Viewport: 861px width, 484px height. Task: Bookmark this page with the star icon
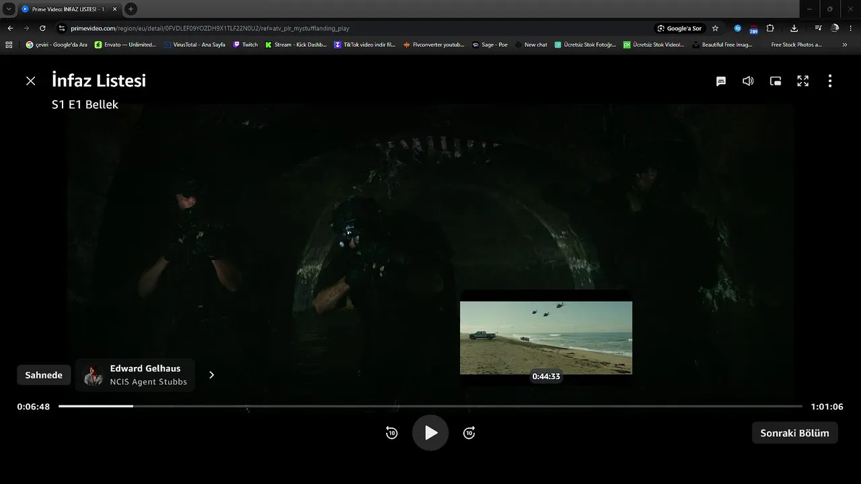point(715,28)
